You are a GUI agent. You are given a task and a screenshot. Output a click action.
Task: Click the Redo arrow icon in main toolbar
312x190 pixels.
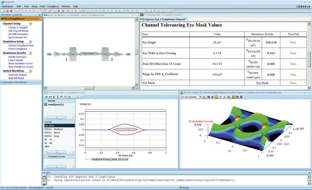pyautogui.click(x=22, y=11)
